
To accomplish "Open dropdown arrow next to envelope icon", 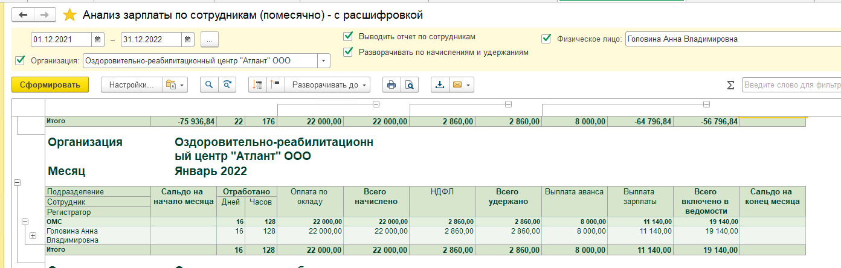I will [468, 85].
